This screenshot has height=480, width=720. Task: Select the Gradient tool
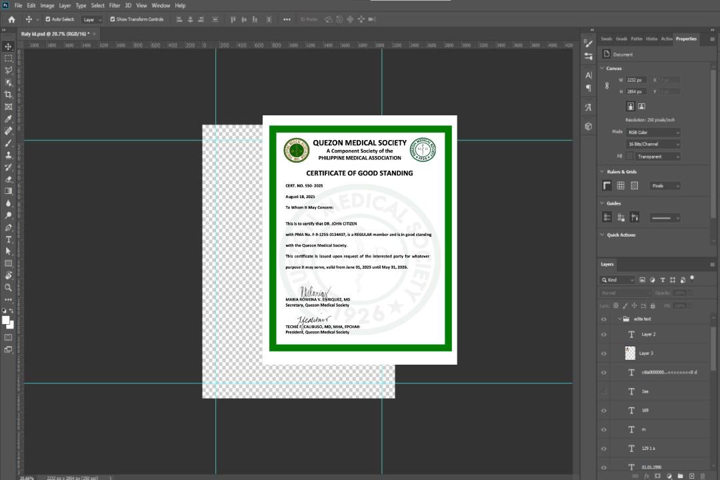tap(8, 191)
